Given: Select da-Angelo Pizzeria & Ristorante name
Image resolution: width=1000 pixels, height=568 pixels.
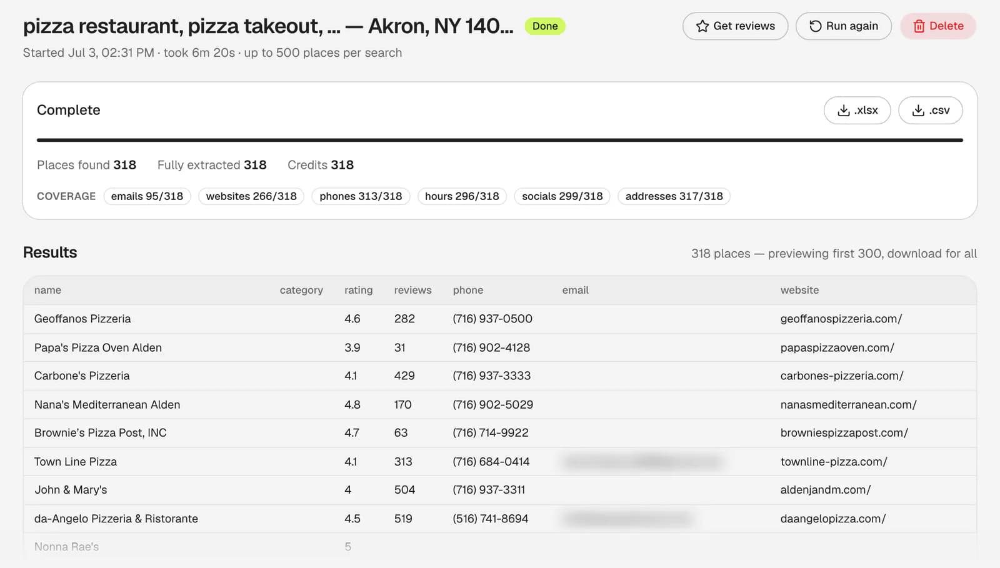Looking at the screenshot, I should 116,519.
